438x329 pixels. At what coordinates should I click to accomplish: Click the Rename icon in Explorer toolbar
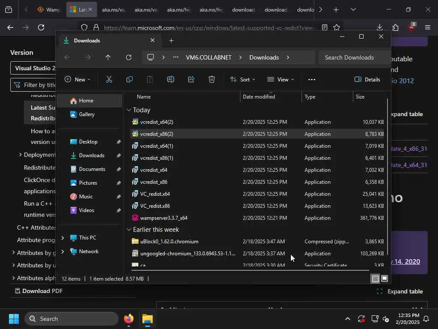pos(170,79)
